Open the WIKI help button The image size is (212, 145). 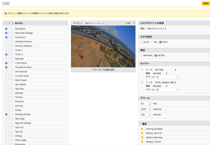tap(206, 3)
